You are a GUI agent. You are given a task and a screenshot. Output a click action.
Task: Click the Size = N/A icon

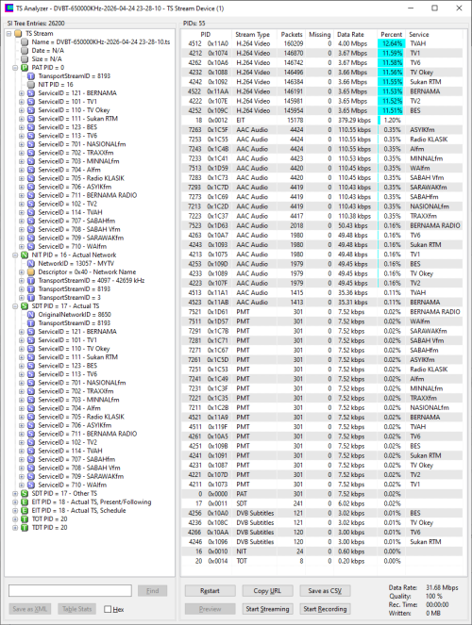pos(25,59)
